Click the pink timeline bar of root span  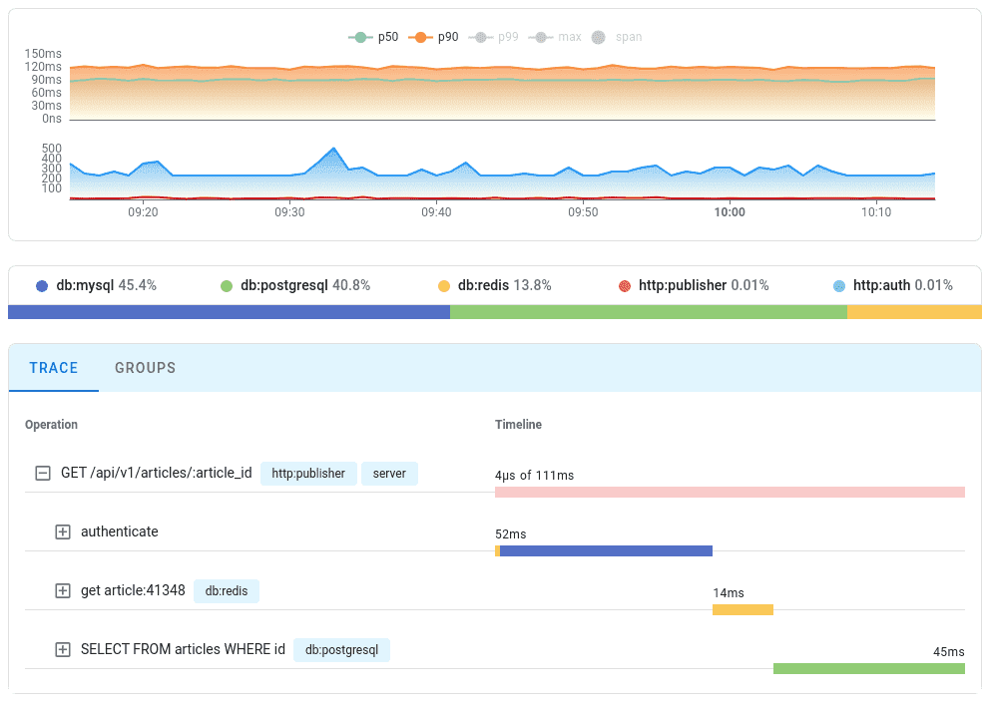click(730, 492)
